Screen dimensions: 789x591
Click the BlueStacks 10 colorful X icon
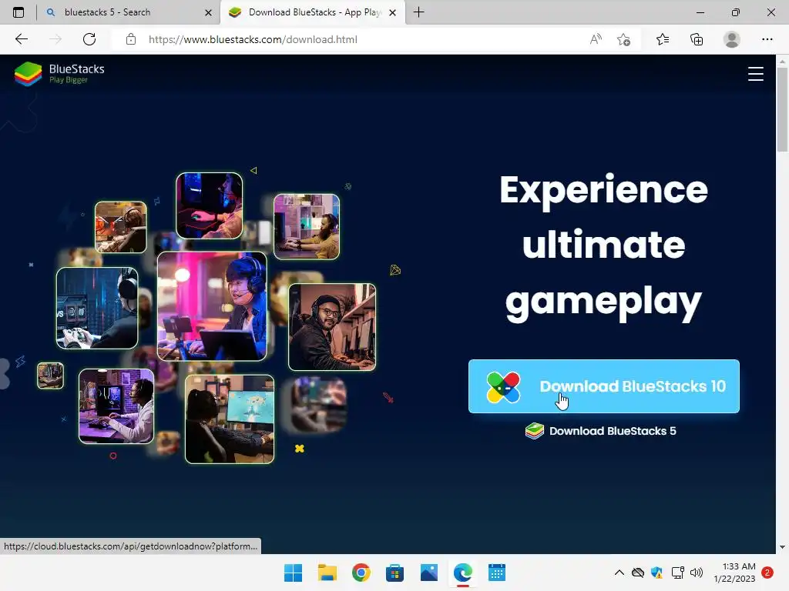(503, 388)
